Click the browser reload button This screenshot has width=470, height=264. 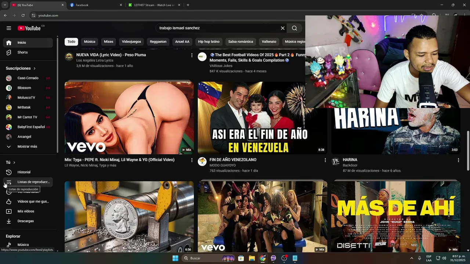pyautogui.click(x=23, y=15)
